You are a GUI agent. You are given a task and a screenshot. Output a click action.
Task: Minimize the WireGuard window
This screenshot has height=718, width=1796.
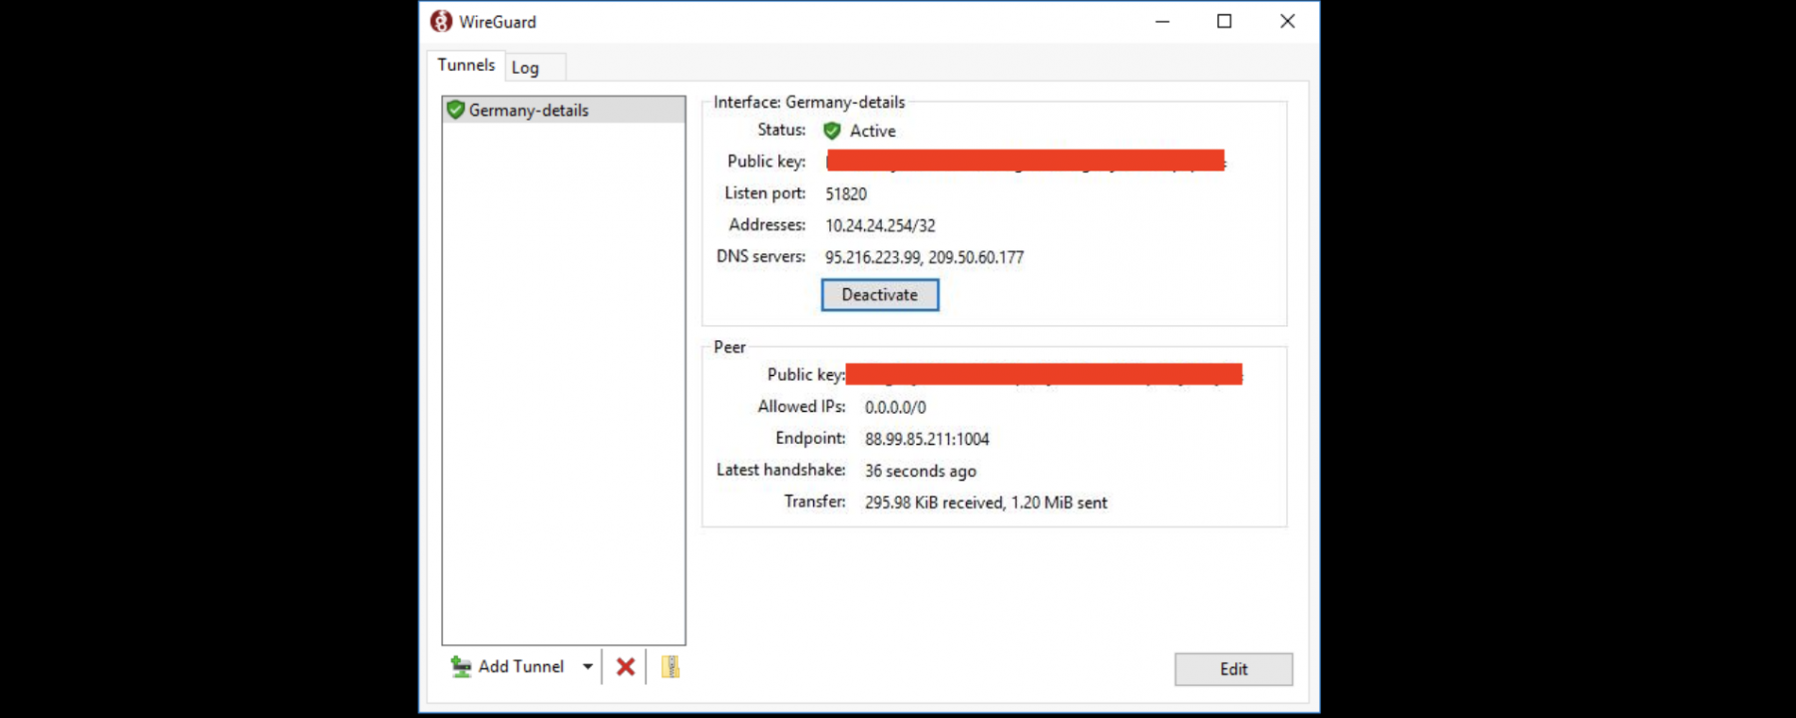(x=1162, y=21)
